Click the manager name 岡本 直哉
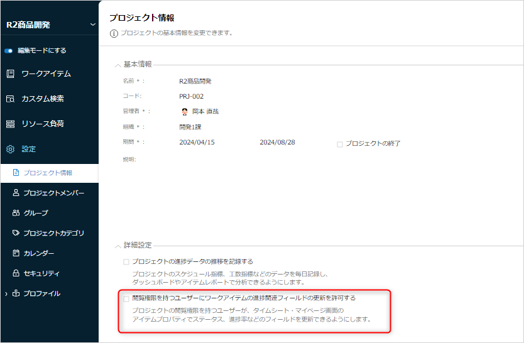 pyautogui.click(x=205, y=112)
